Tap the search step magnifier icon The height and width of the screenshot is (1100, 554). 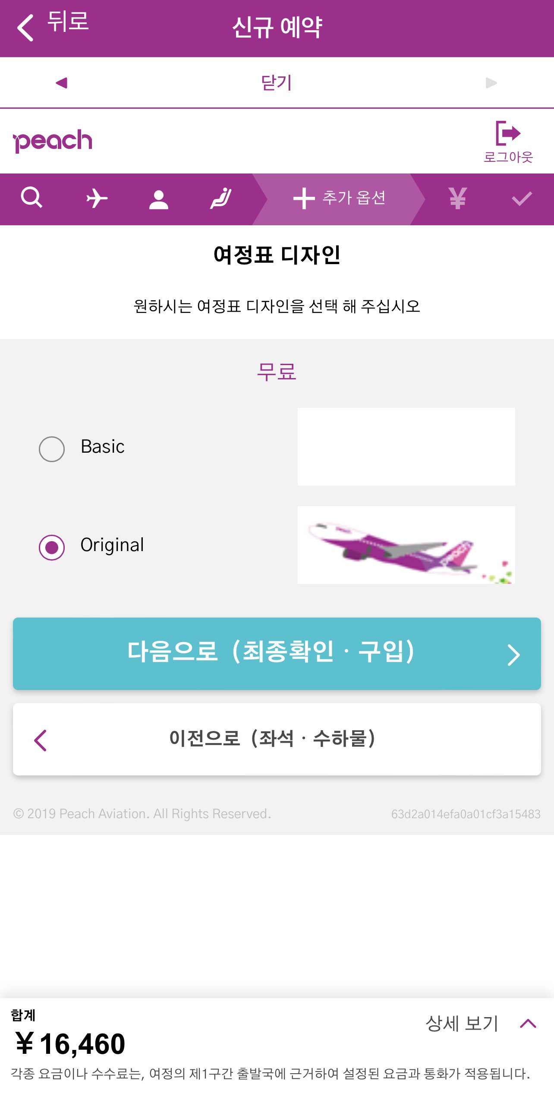31,198
